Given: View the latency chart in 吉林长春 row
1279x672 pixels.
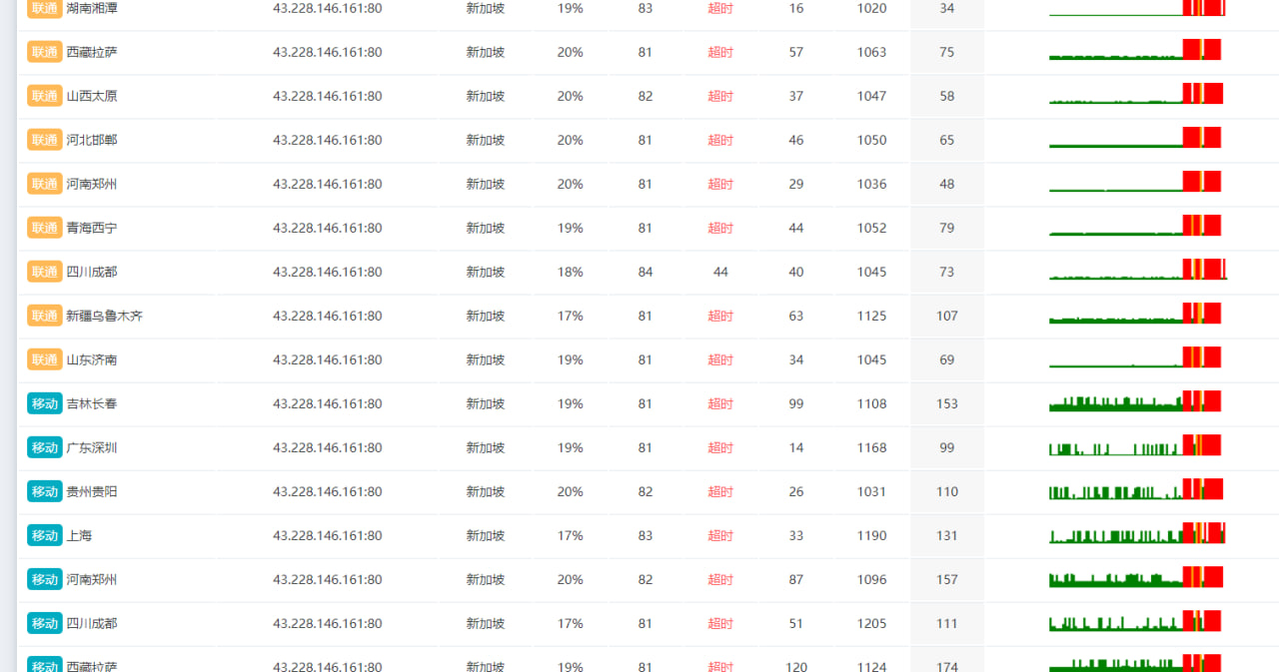Looking at the screenshot, I should (1135, 402).
